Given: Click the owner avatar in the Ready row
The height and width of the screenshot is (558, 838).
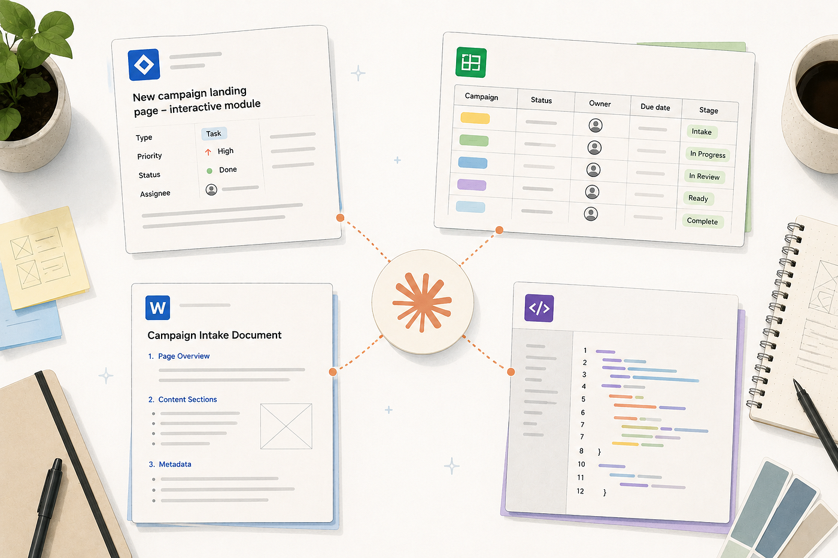Looking at the screenshot, I should (x=592, y=192).
